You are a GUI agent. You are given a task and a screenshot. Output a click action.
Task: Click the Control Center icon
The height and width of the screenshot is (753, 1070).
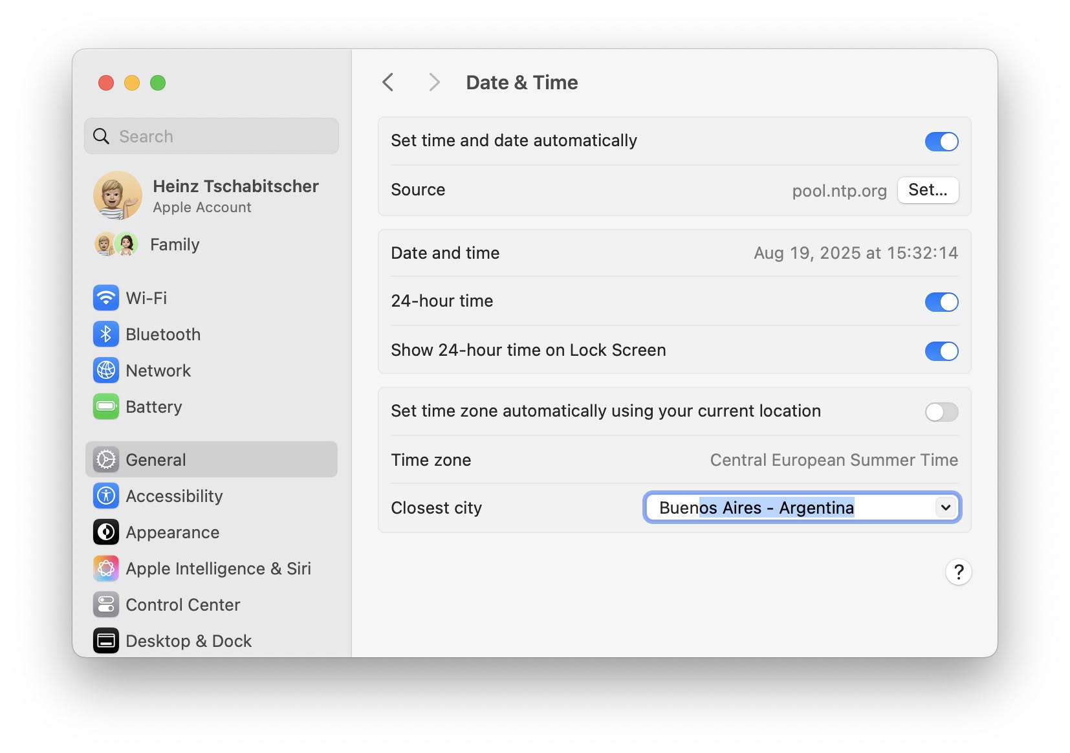click(x=106, y=605)
